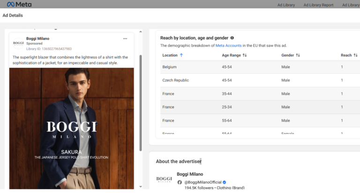The width and height of the screenshot is (360, 193).
Task: Click the Facebook icon beside @BoggiMilanoOfficial
Action: [180, 182]
